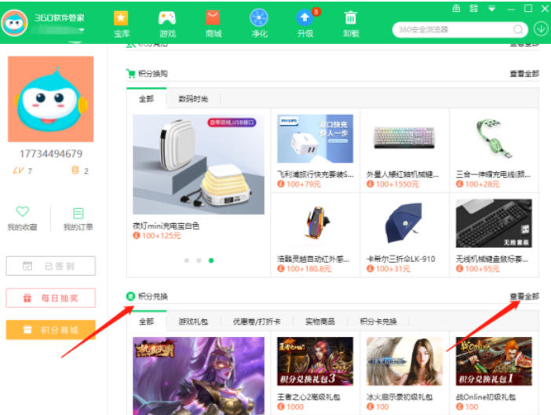This screenshot has width=551, height=415.
Task: Select the first carousel dot
Action: pos(187,260)
